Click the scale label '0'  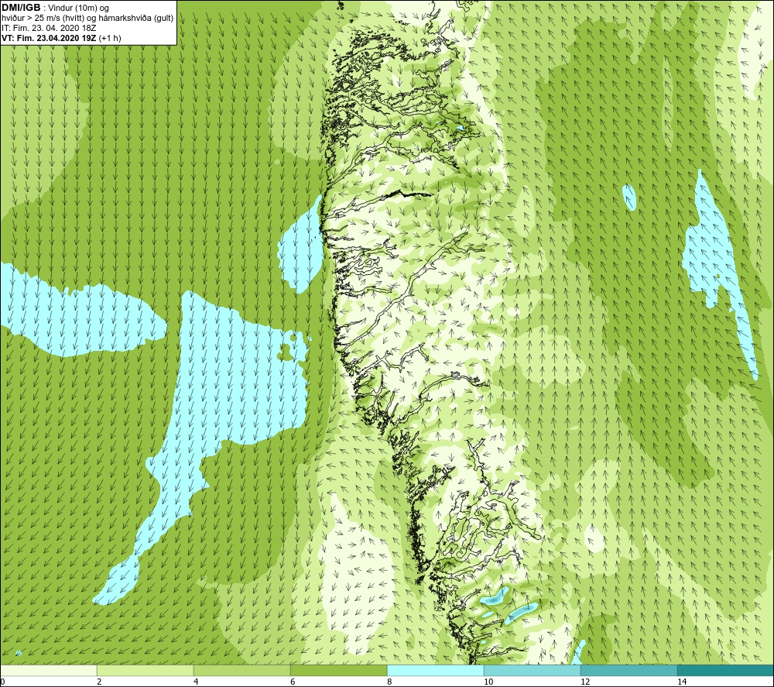pyautogui.click(x=2, y=682)
